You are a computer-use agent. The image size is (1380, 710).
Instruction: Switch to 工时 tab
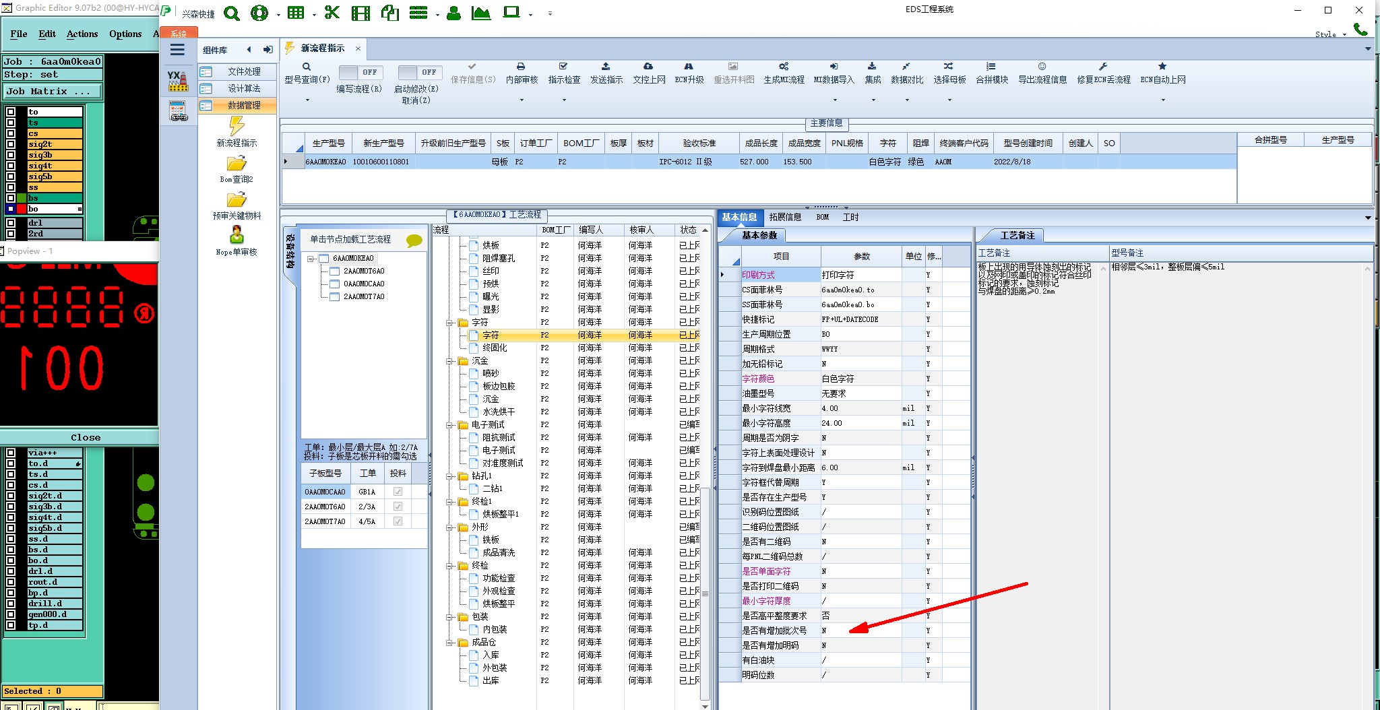(850, 218)
